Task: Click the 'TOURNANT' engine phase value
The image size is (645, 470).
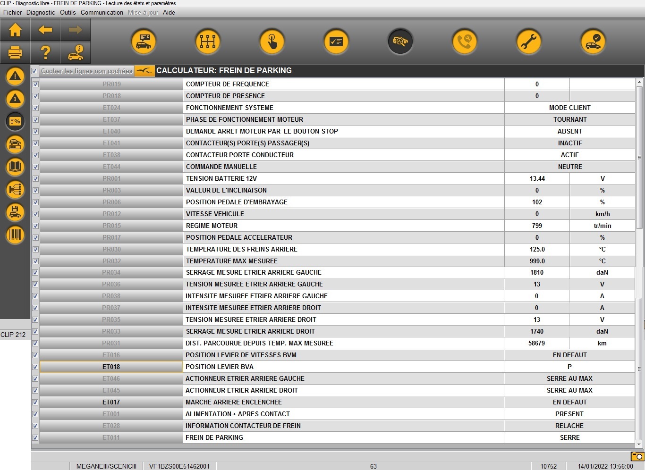Action: [x=569, y=119]
